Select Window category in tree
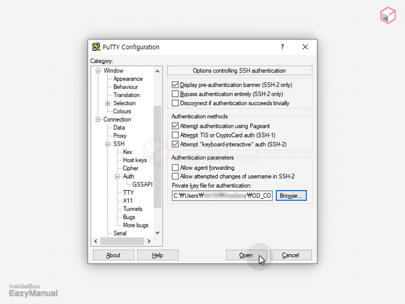The width and height of the screenshot is (405, 304). [113, 71]
